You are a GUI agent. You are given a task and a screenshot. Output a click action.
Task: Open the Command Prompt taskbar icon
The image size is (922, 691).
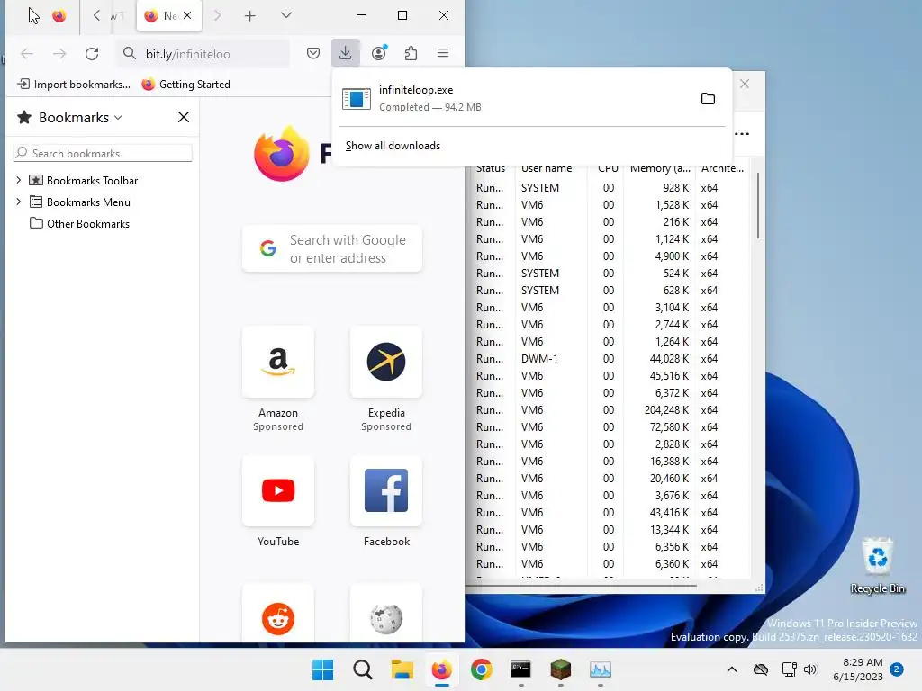[521, 669]
